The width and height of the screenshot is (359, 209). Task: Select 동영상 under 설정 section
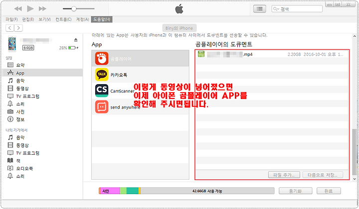coord(43,89)
